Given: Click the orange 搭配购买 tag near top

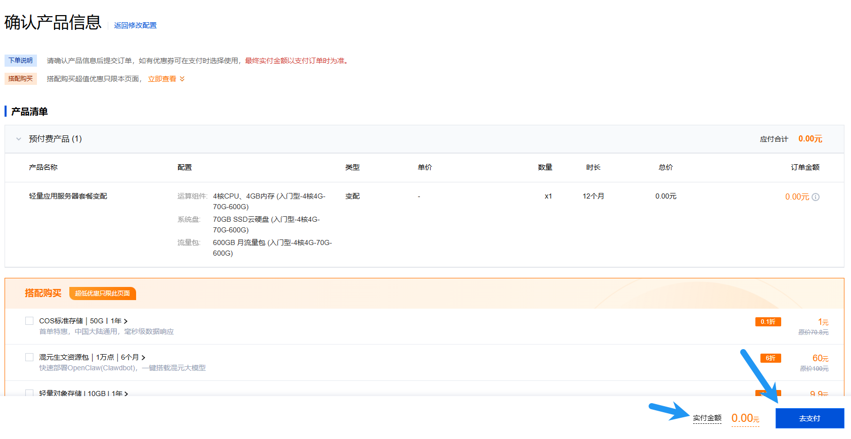Looking at the screenshot, I should 21,79.
